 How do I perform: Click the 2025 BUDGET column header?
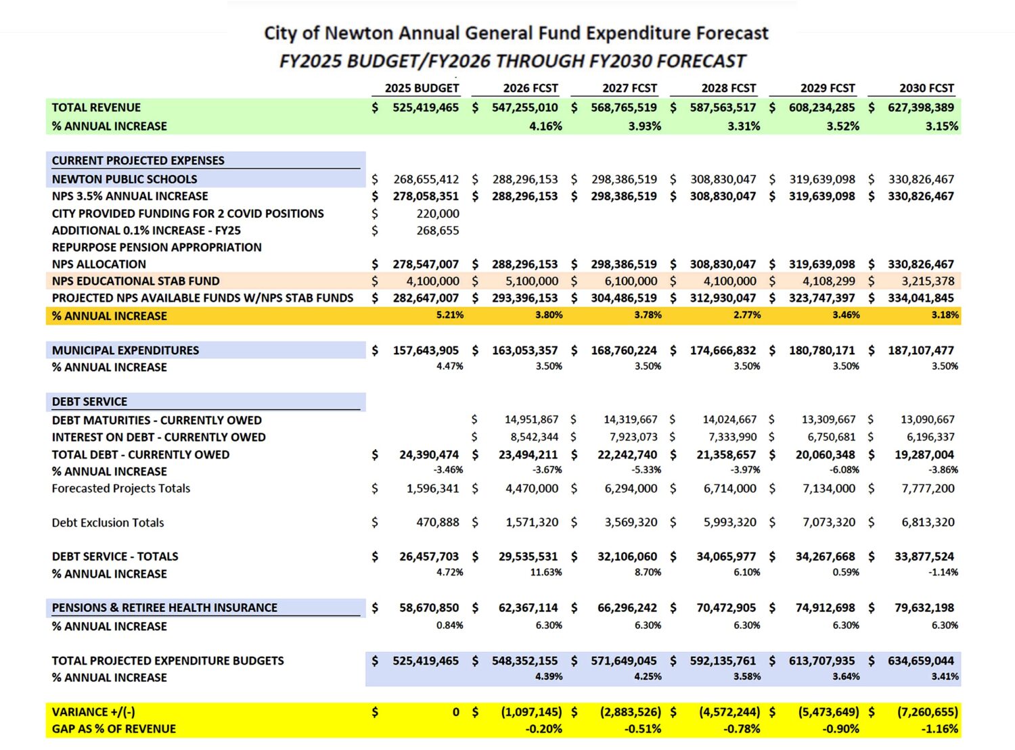click(421, 88)
